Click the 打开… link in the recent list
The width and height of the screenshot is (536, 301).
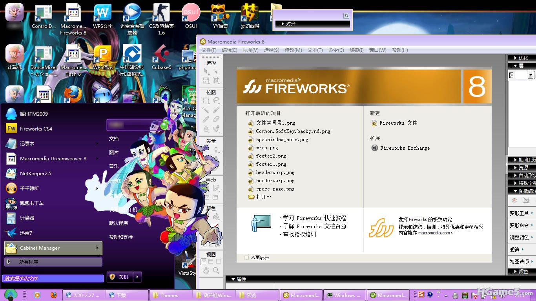click(x=260, y=197)
